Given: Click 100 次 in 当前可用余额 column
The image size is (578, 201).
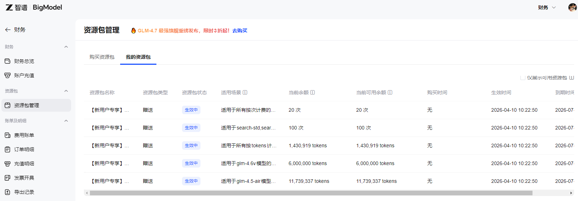Looking at the screenshot, I should point(364,128).
